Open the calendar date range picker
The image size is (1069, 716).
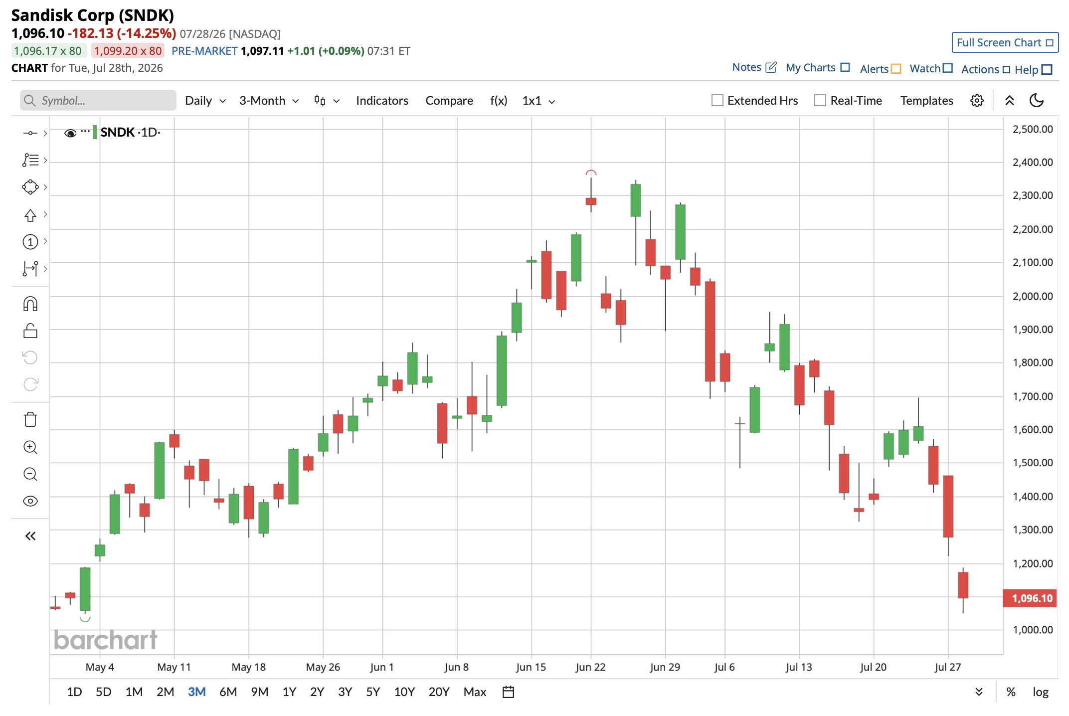pyautogui.click(x=508, y=692)
